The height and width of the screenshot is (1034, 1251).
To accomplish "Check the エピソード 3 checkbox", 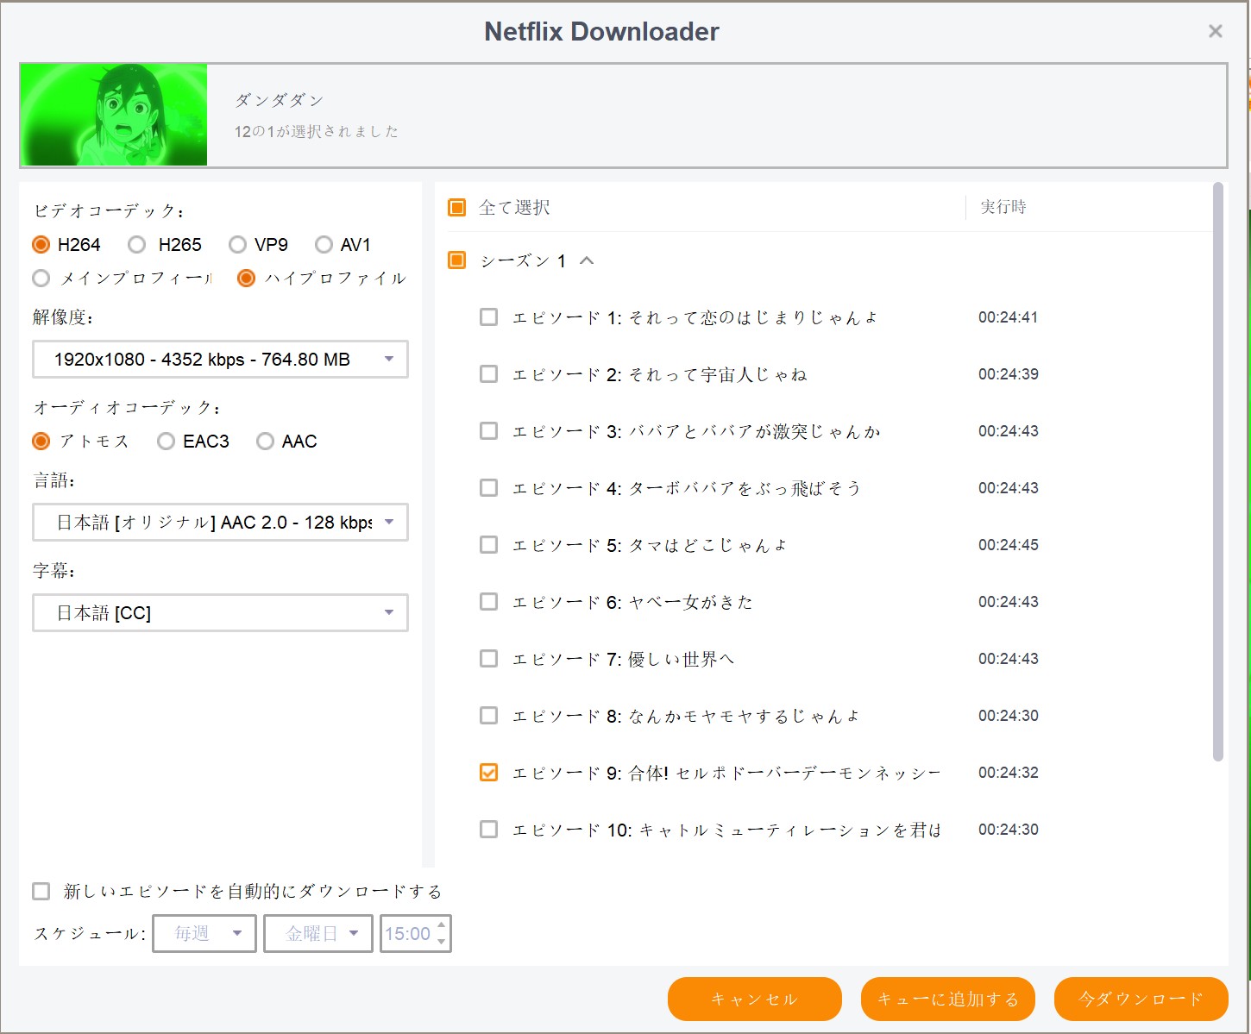I will tap(488, 431).
